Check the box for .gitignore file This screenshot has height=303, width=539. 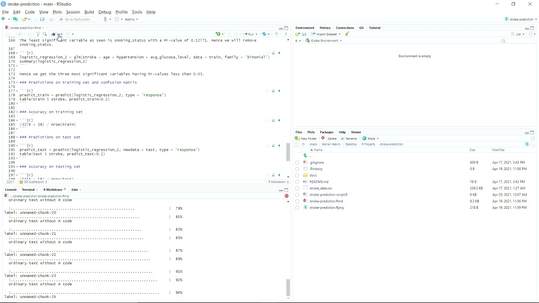pos(297,162)
